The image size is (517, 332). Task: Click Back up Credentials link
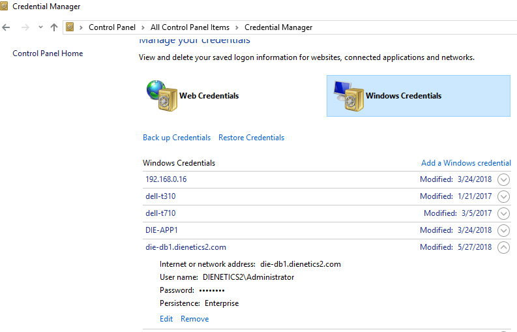pos(177,138)
